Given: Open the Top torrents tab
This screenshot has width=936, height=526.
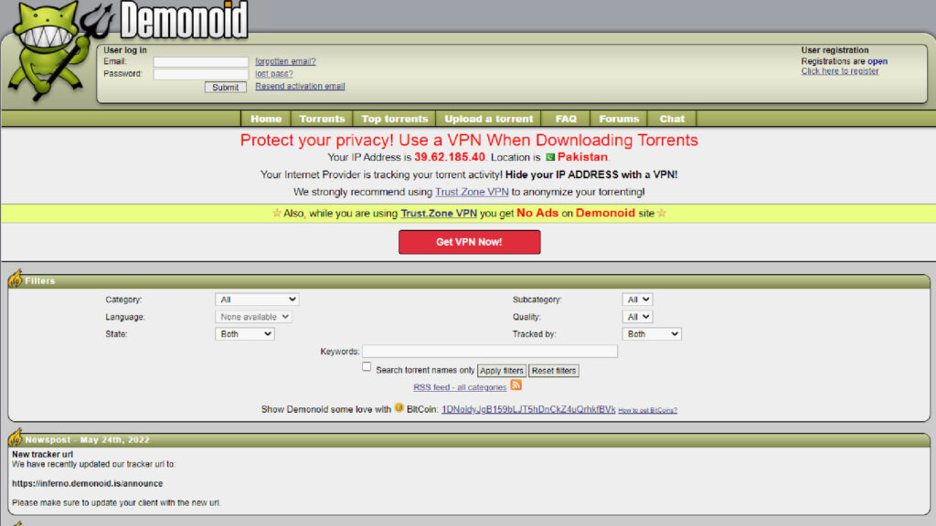Looking at the screenshot, I should [x=395, y=119].
